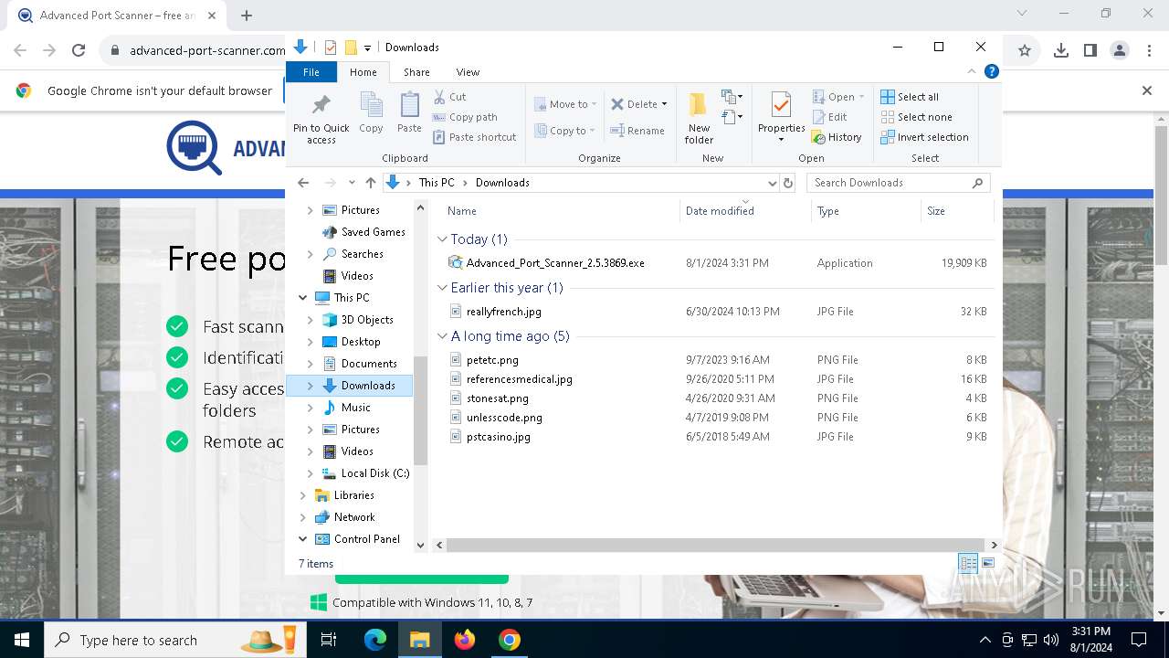Reload the Chrome page
Image resolution: width=1169 pixels, height=658 pixels.
point(79,51)
